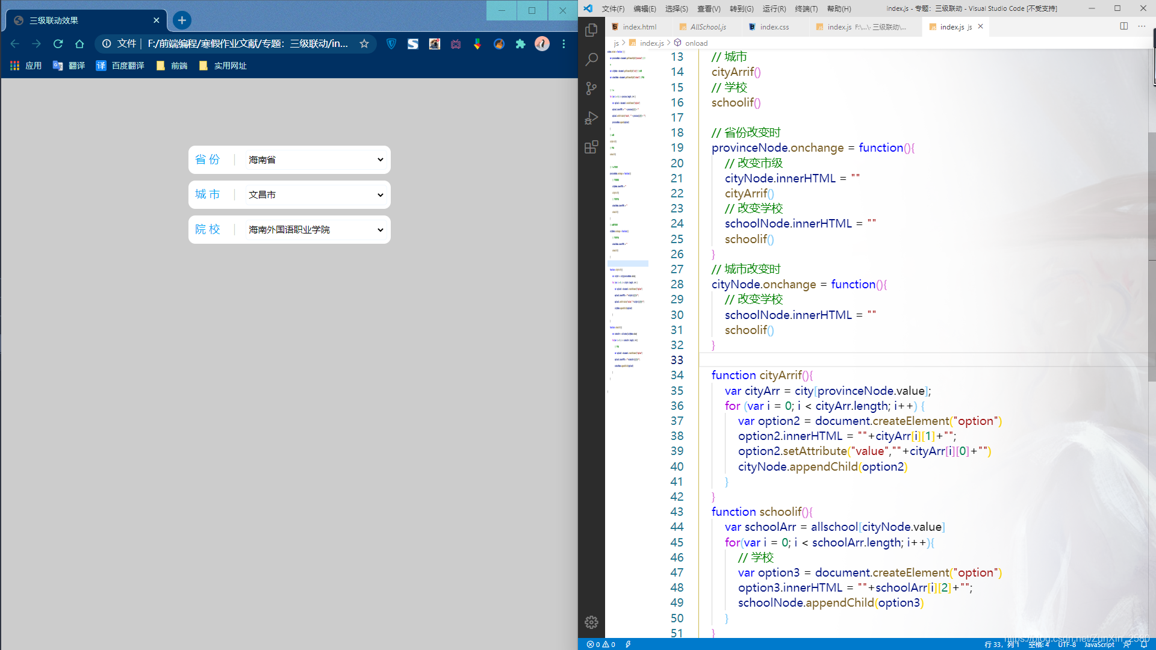Image resolution: width=1156 pixels, height=650 pixels.
Task: Open the Source Control view
Action: [x=591, y=88]
